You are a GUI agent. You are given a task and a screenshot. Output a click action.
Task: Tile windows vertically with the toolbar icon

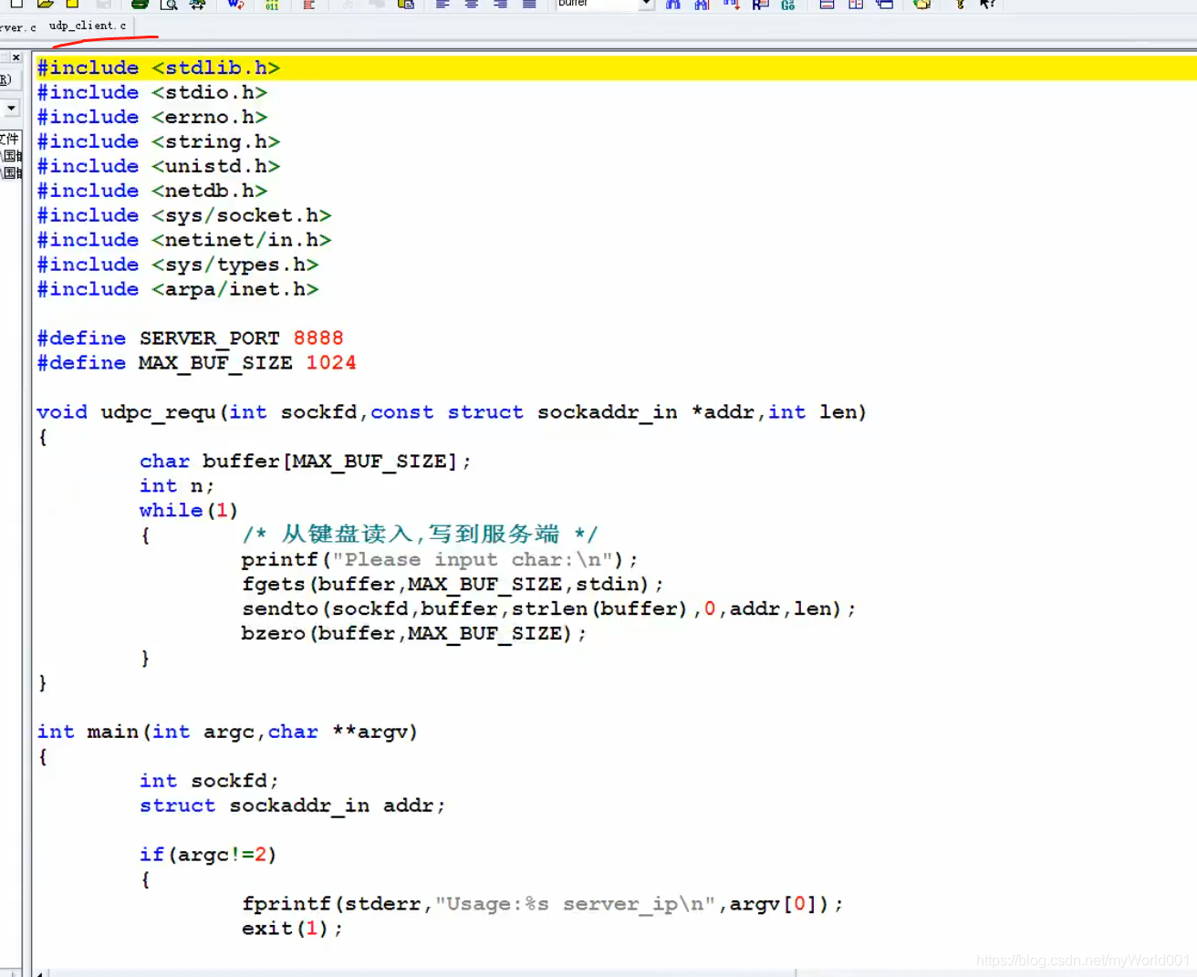click(x=856, y=5)
